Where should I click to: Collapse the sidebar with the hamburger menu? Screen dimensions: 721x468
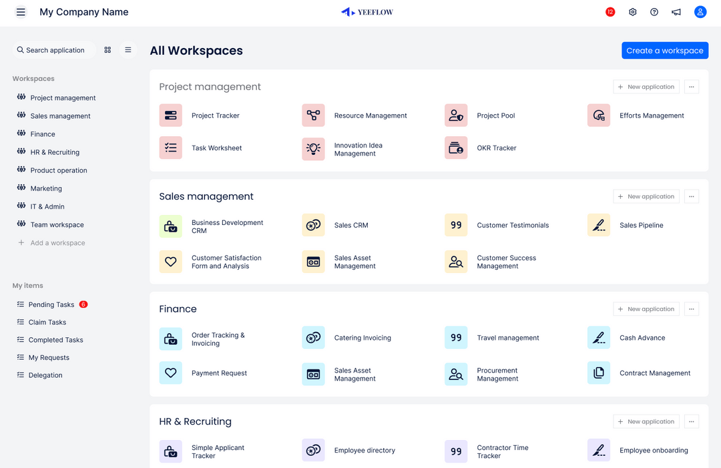tap(21, 11)
